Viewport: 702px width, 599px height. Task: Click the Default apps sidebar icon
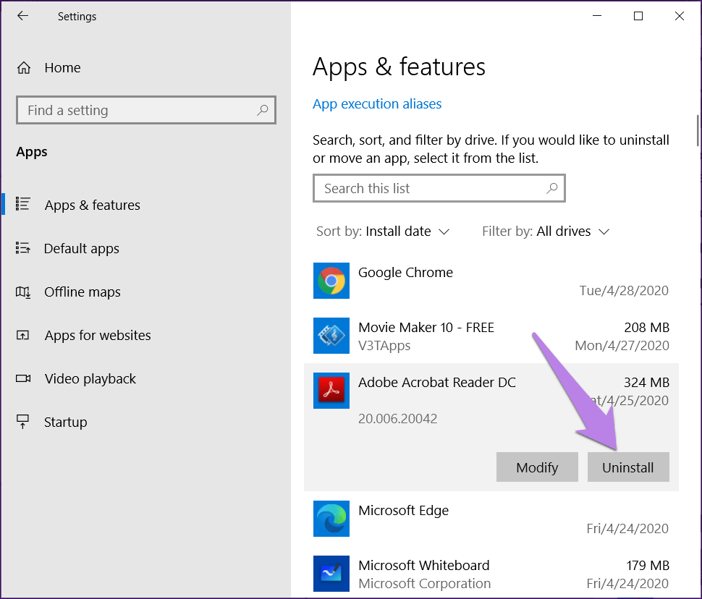pos(23,247)
